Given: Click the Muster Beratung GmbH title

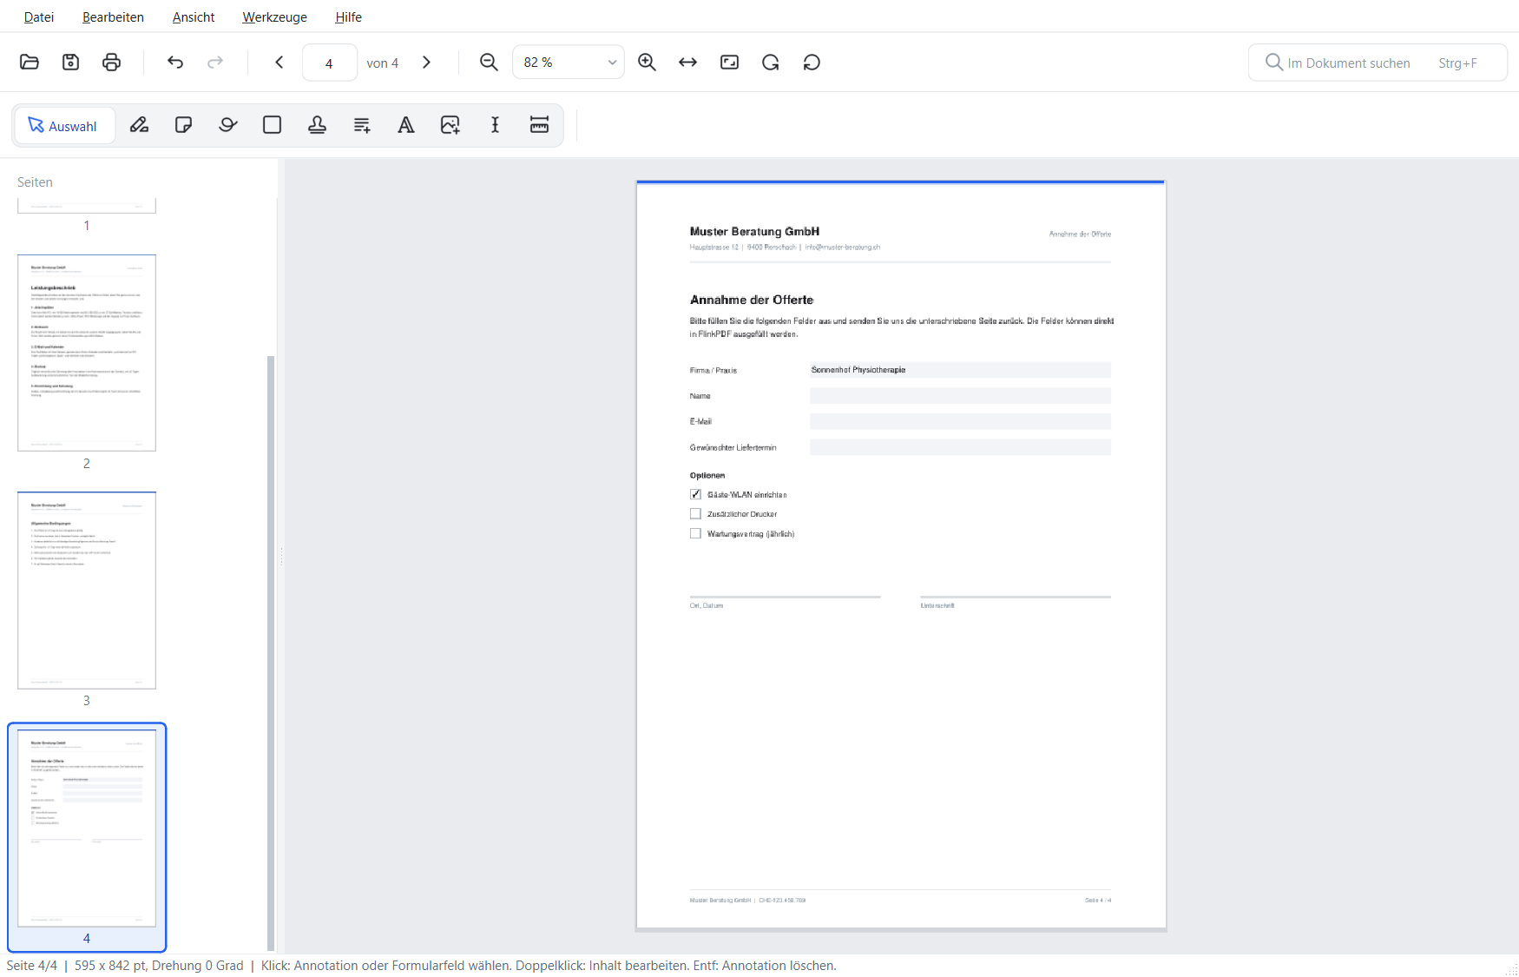Looking at the screenshot, I should (x=754, y=231).
